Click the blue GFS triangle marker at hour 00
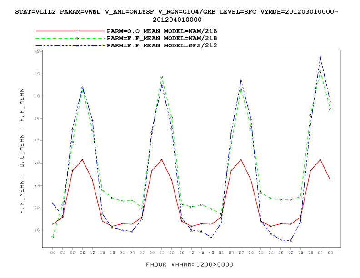360x278 pixels. [x=53, y=203]
